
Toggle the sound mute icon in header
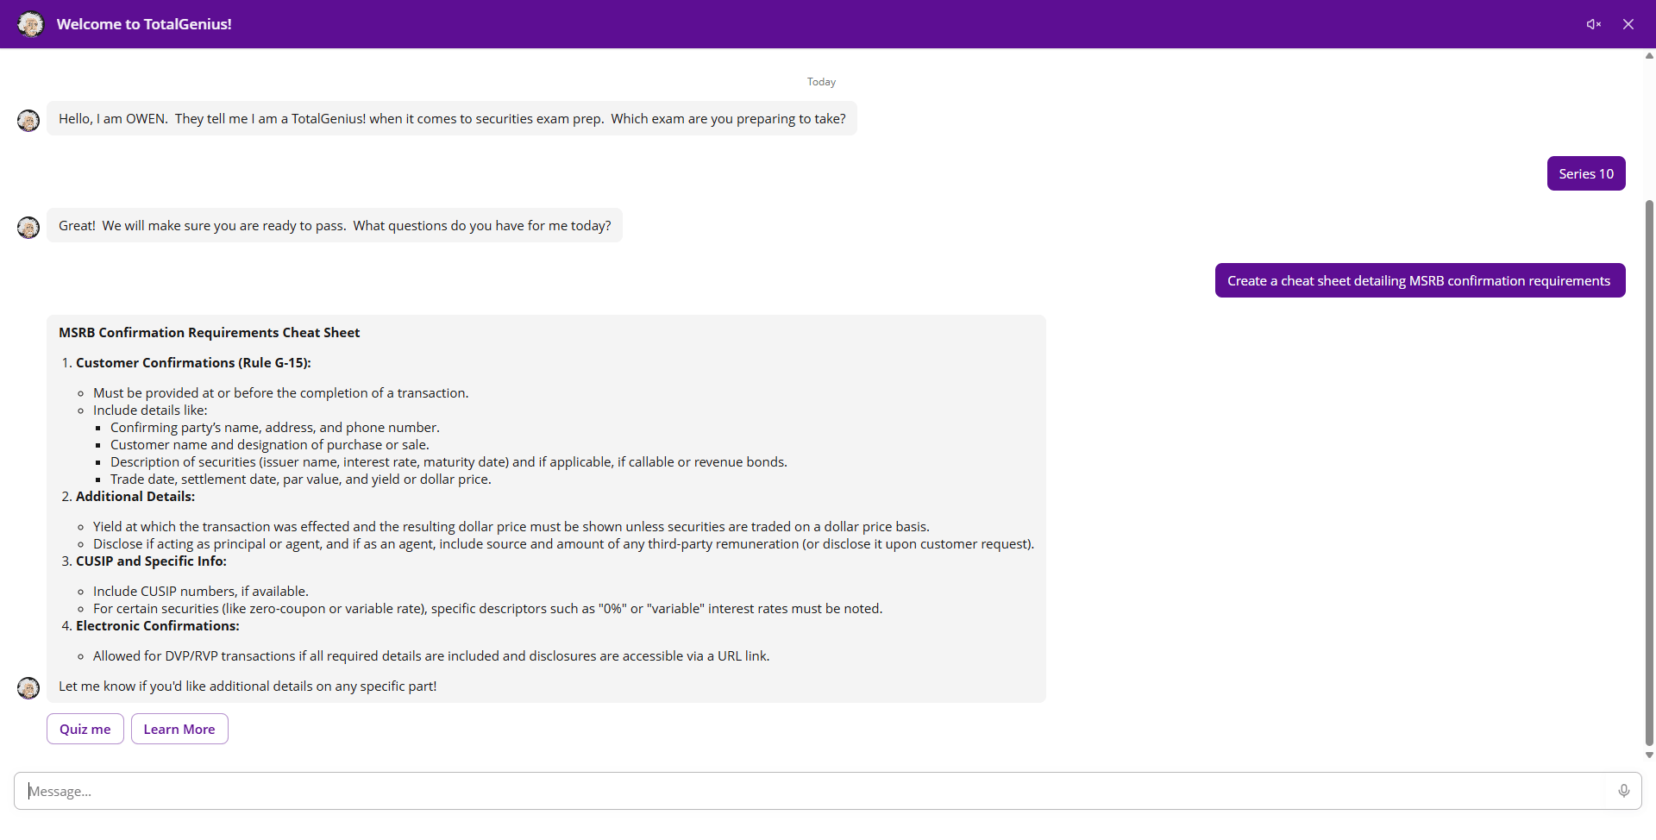pyautogui.click(x=1593, y=24)
